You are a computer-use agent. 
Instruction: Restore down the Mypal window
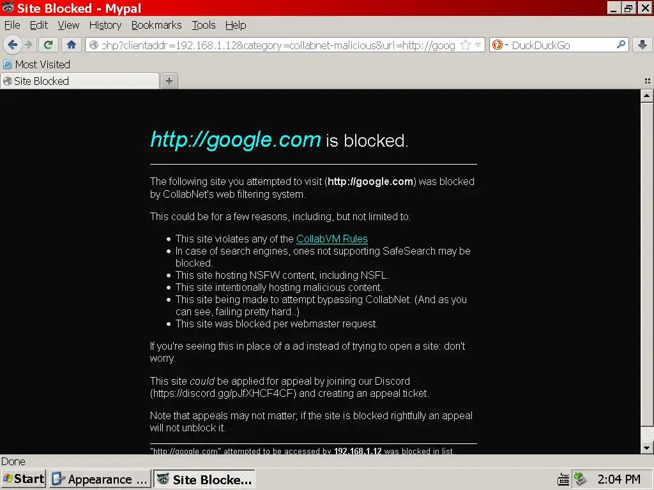tap(628, 8)
